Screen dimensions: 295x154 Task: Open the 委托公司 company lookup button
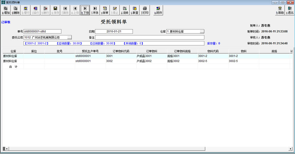[x=69, y=37]
